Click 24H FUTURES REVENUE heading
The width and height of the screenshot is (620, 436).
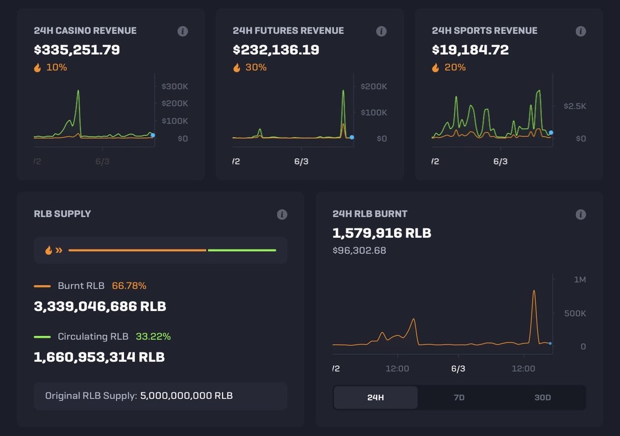288,30
